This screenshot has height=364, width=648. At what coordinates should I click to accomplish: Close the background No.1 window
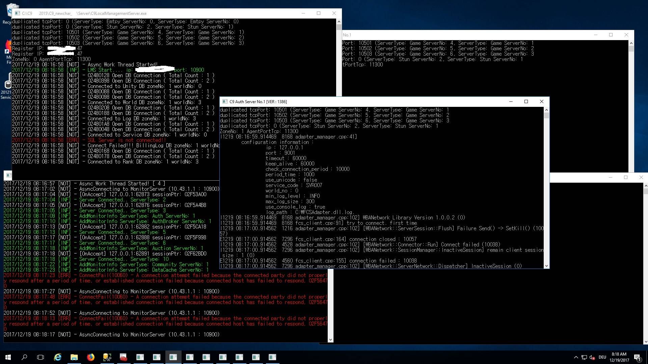(626, 35)
